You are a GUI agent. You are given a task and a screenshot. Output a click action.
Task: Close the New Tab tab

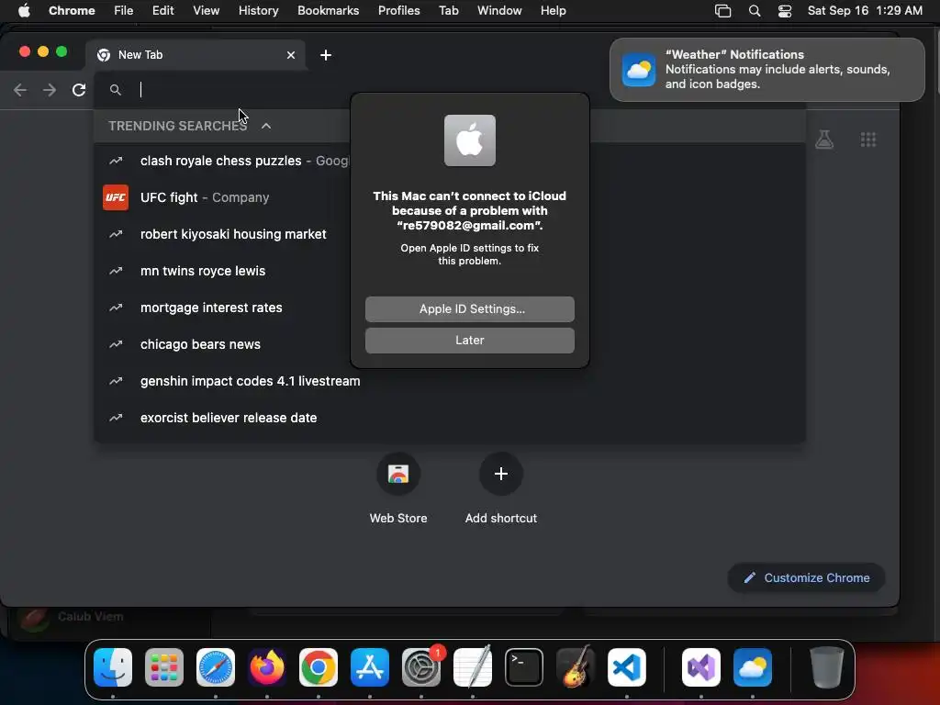(x=291, y=55)
